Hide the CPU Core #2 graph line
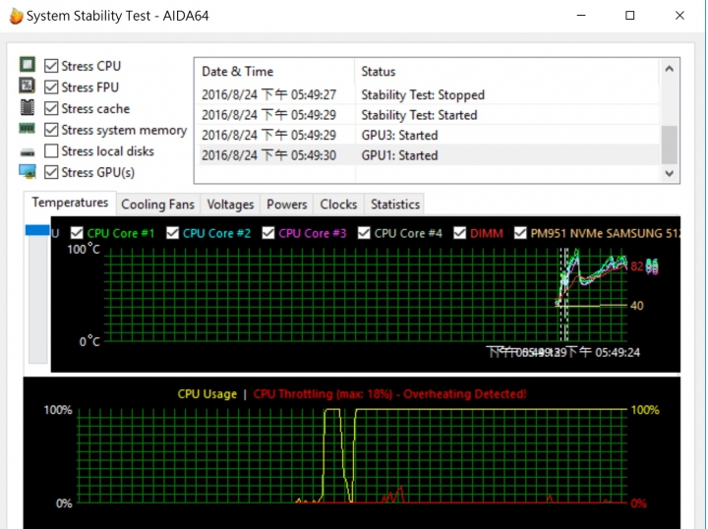708x529 pixels. pyautogui.click(x=172, y=233)
